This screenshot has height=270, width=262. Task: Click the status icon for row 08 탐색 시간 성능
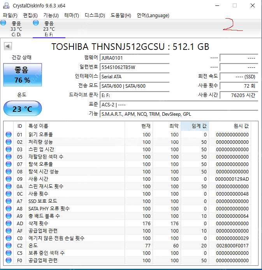tap(9, 171)
